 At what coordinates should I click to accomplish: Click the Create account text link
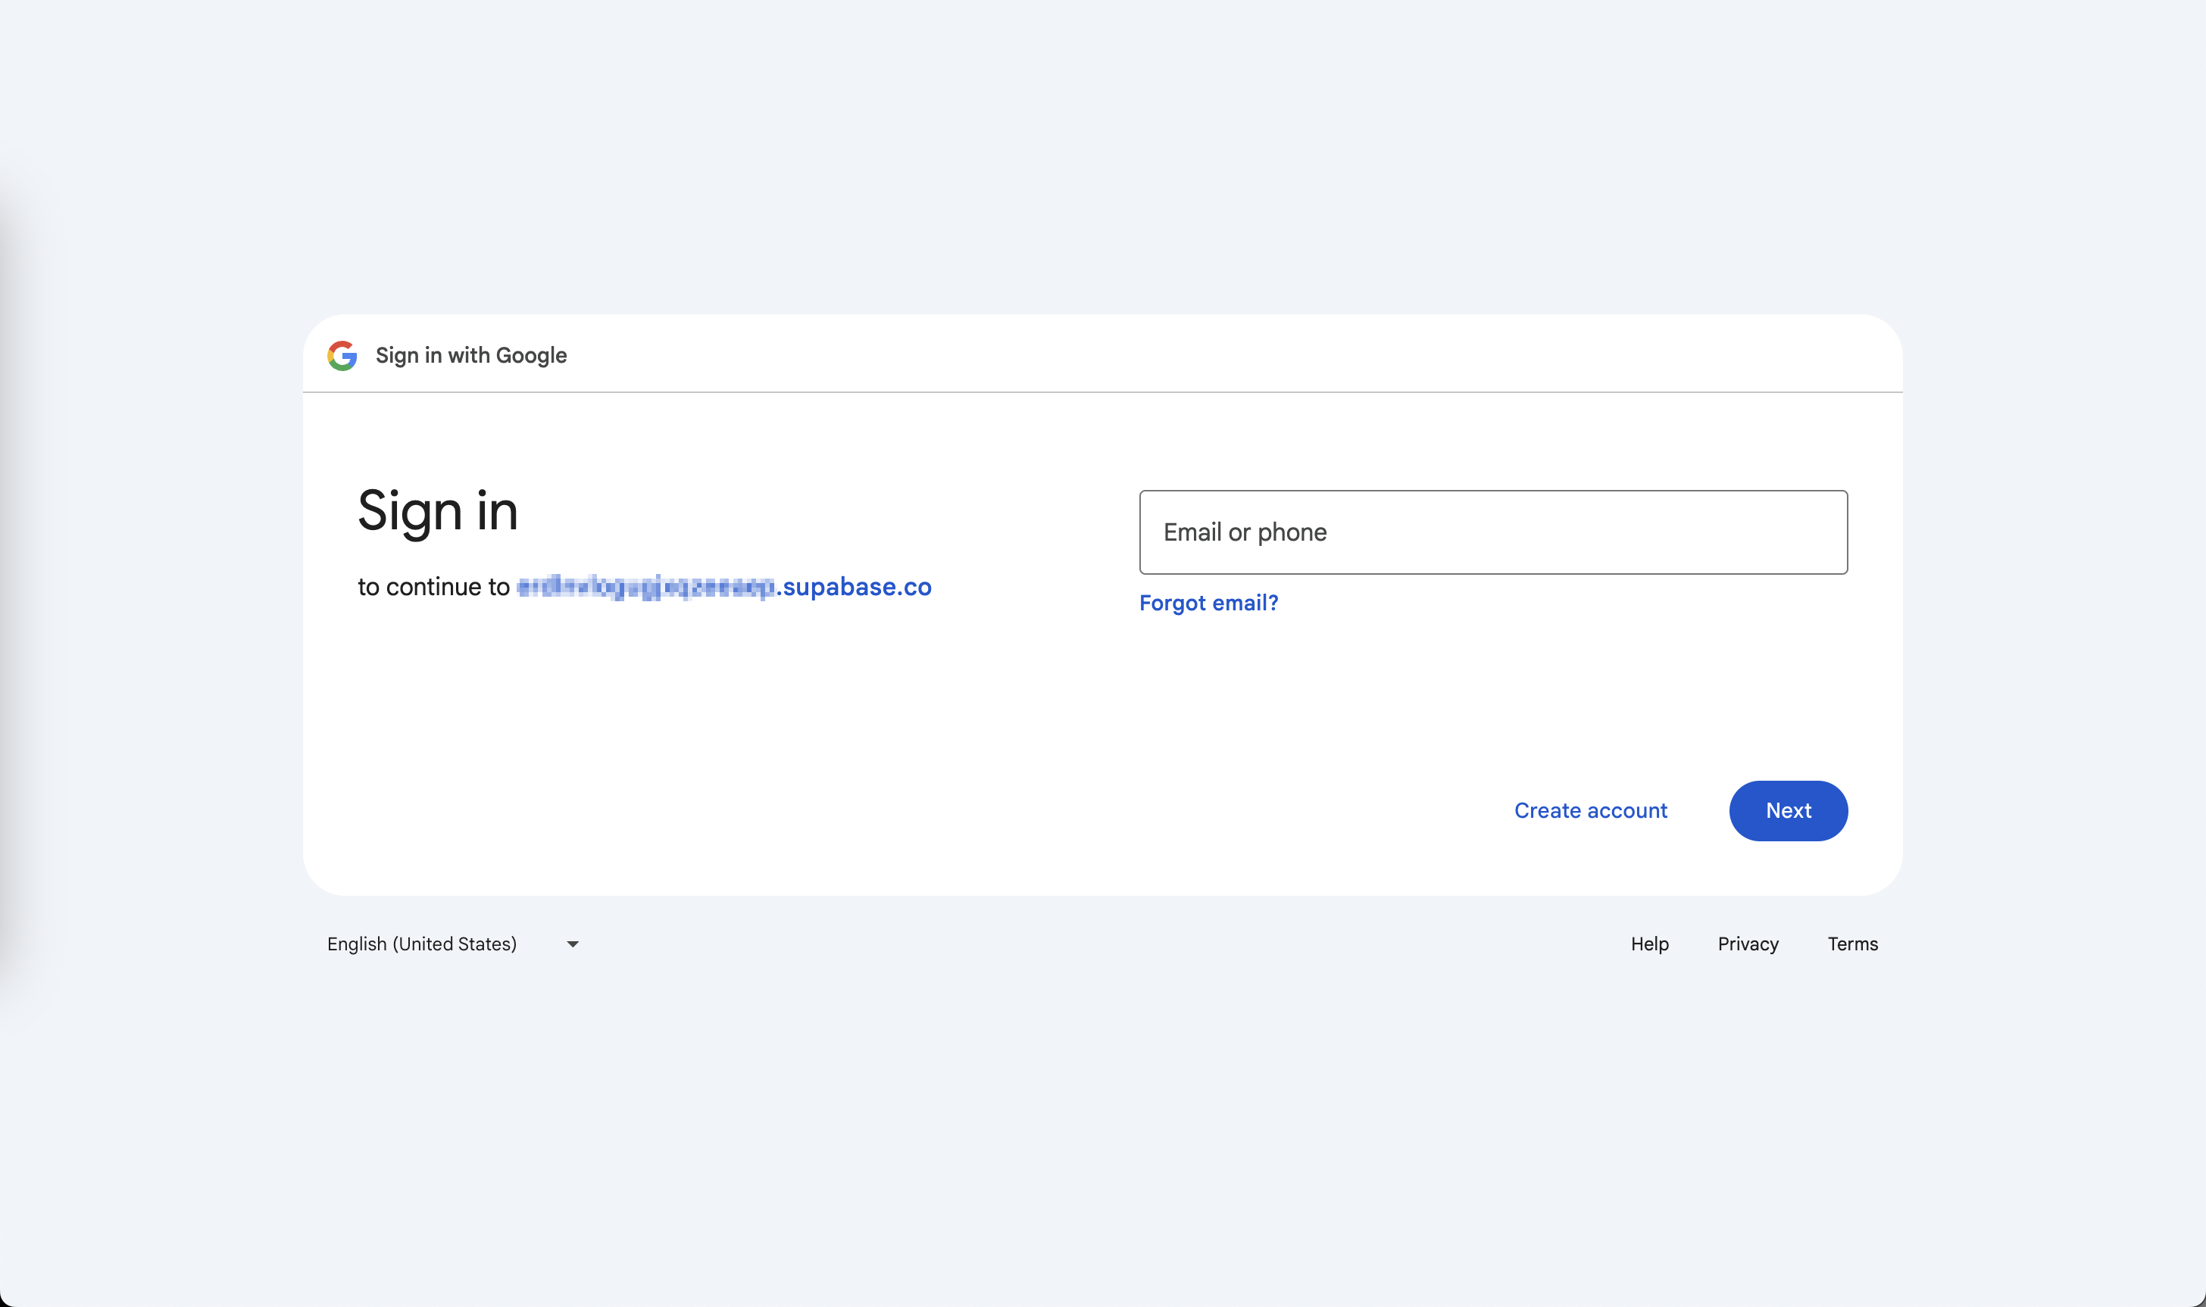pos(1590,810)
